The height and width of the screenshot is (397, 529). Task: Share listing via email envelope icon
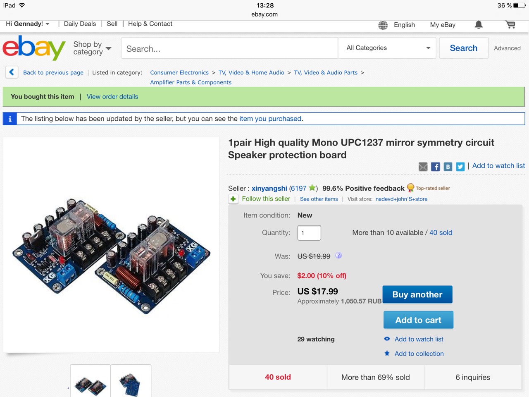[423, 167]
